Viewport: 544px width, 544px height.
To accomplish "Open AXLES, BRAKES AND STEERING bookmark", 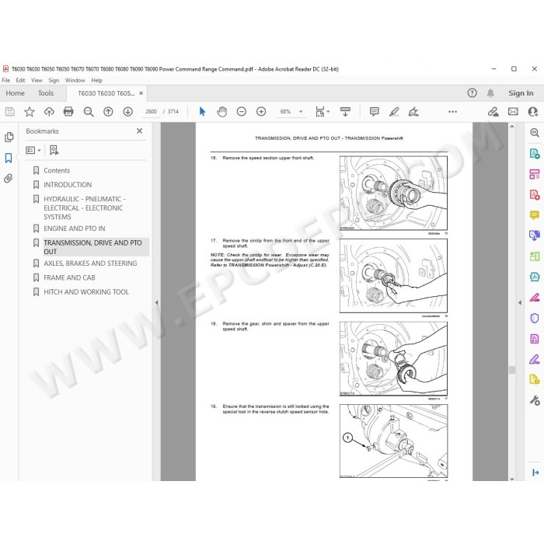I will (90, 263).
